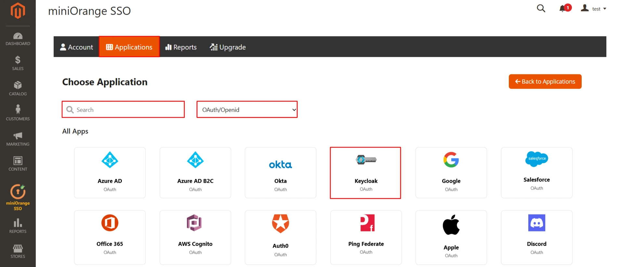The height and width of the screenshot is (267, 621).
Task: Click the miniOrange SSO page title
Action: coord(89,11)
